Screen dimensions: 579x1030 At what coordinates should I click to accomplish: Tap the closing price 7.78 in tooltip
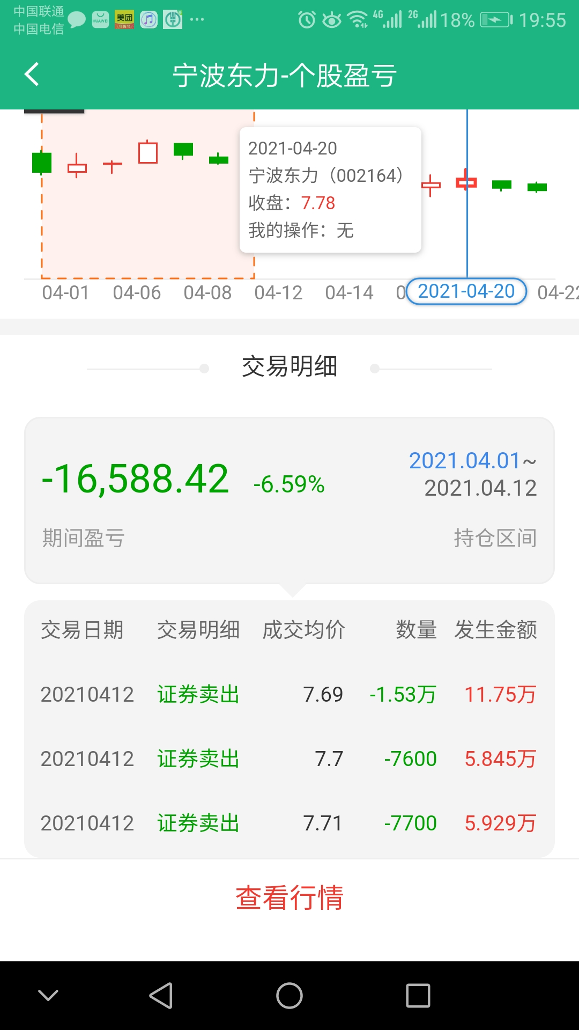318,203
